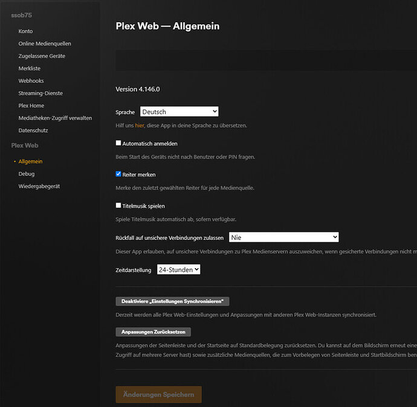
Task: Go to Online Medienquellen settings
Action: point(45,43)
